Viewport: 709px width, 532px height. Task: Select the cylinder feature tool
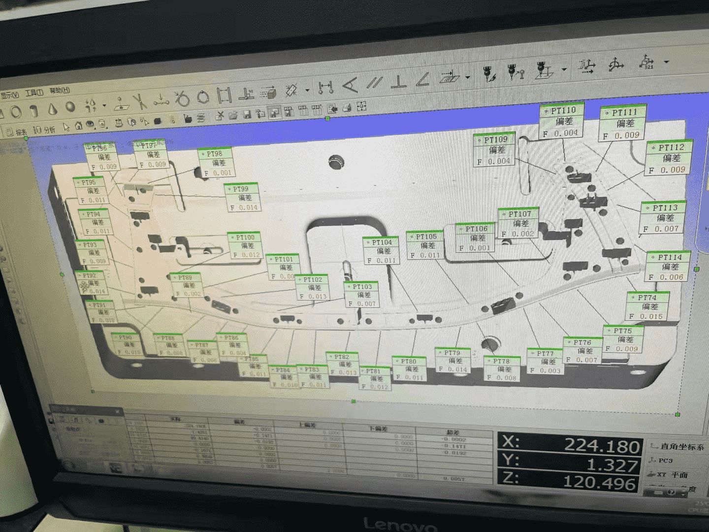click(33, 110)
